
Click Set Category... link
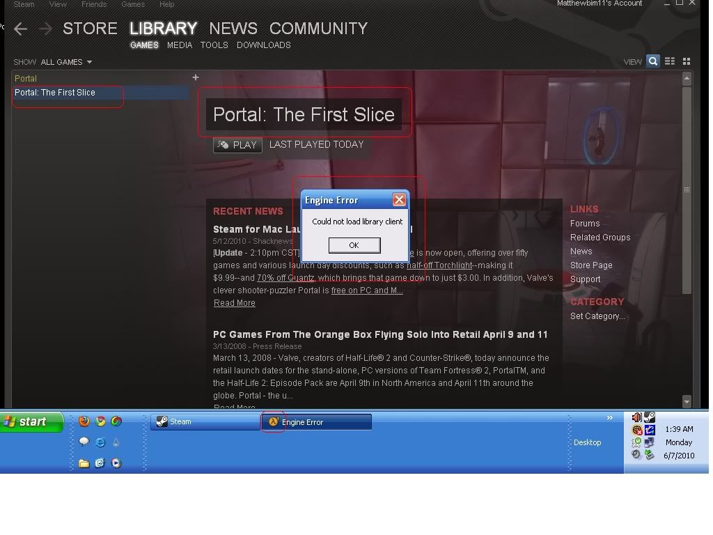(x=597, y=316)
